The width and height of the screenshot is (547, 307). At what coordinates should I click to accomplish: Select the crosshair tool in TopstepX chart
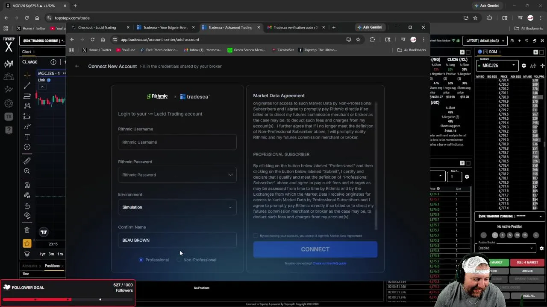click(27, 75)
